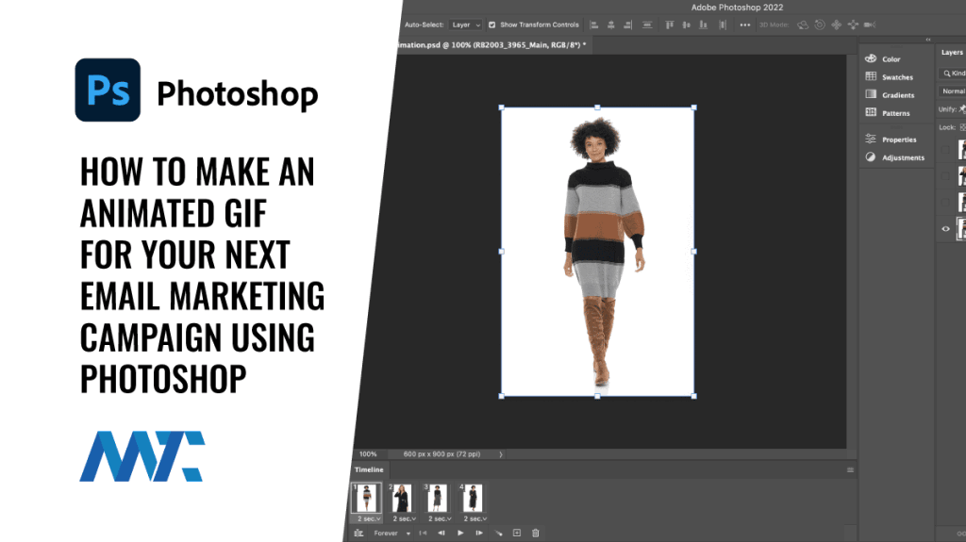Expand the status bar info arrow
The height and width of the screenshot is (542, 966).
[x=501, y=454]
